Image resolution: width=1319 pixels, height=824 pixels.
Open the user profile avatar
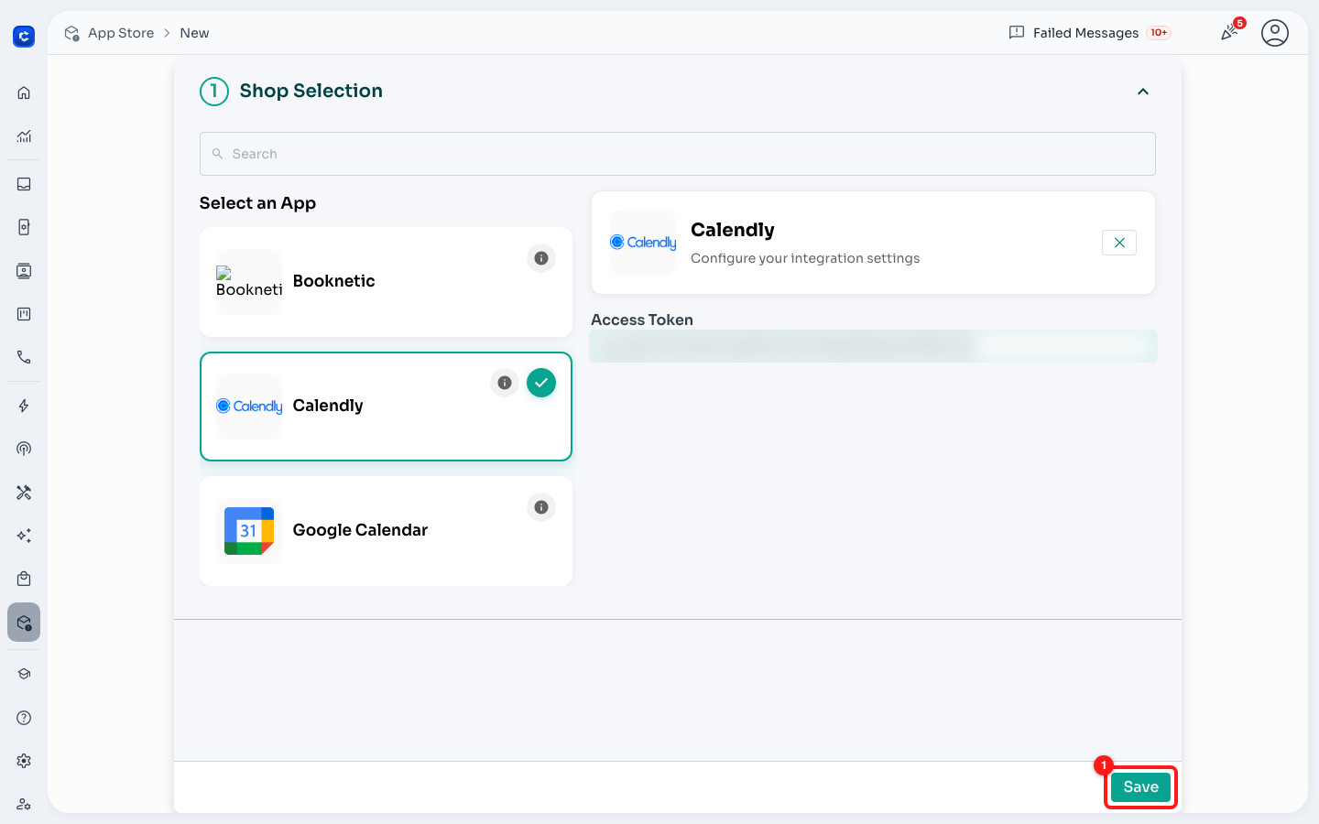click(1275, 33)
